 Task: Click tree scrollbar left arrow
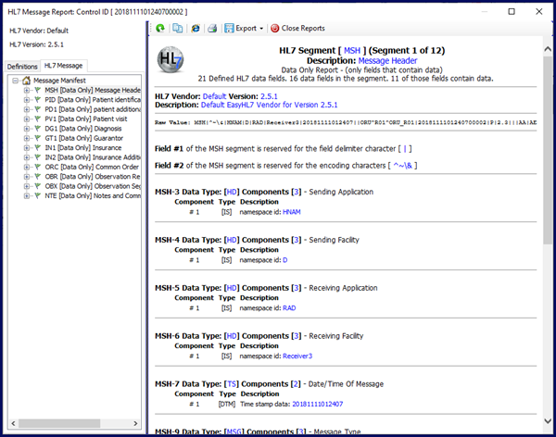pos(13,423)
